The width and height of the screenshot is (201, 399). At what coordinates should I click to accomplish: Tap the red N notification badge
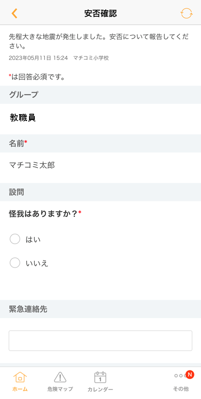(189, 374)
